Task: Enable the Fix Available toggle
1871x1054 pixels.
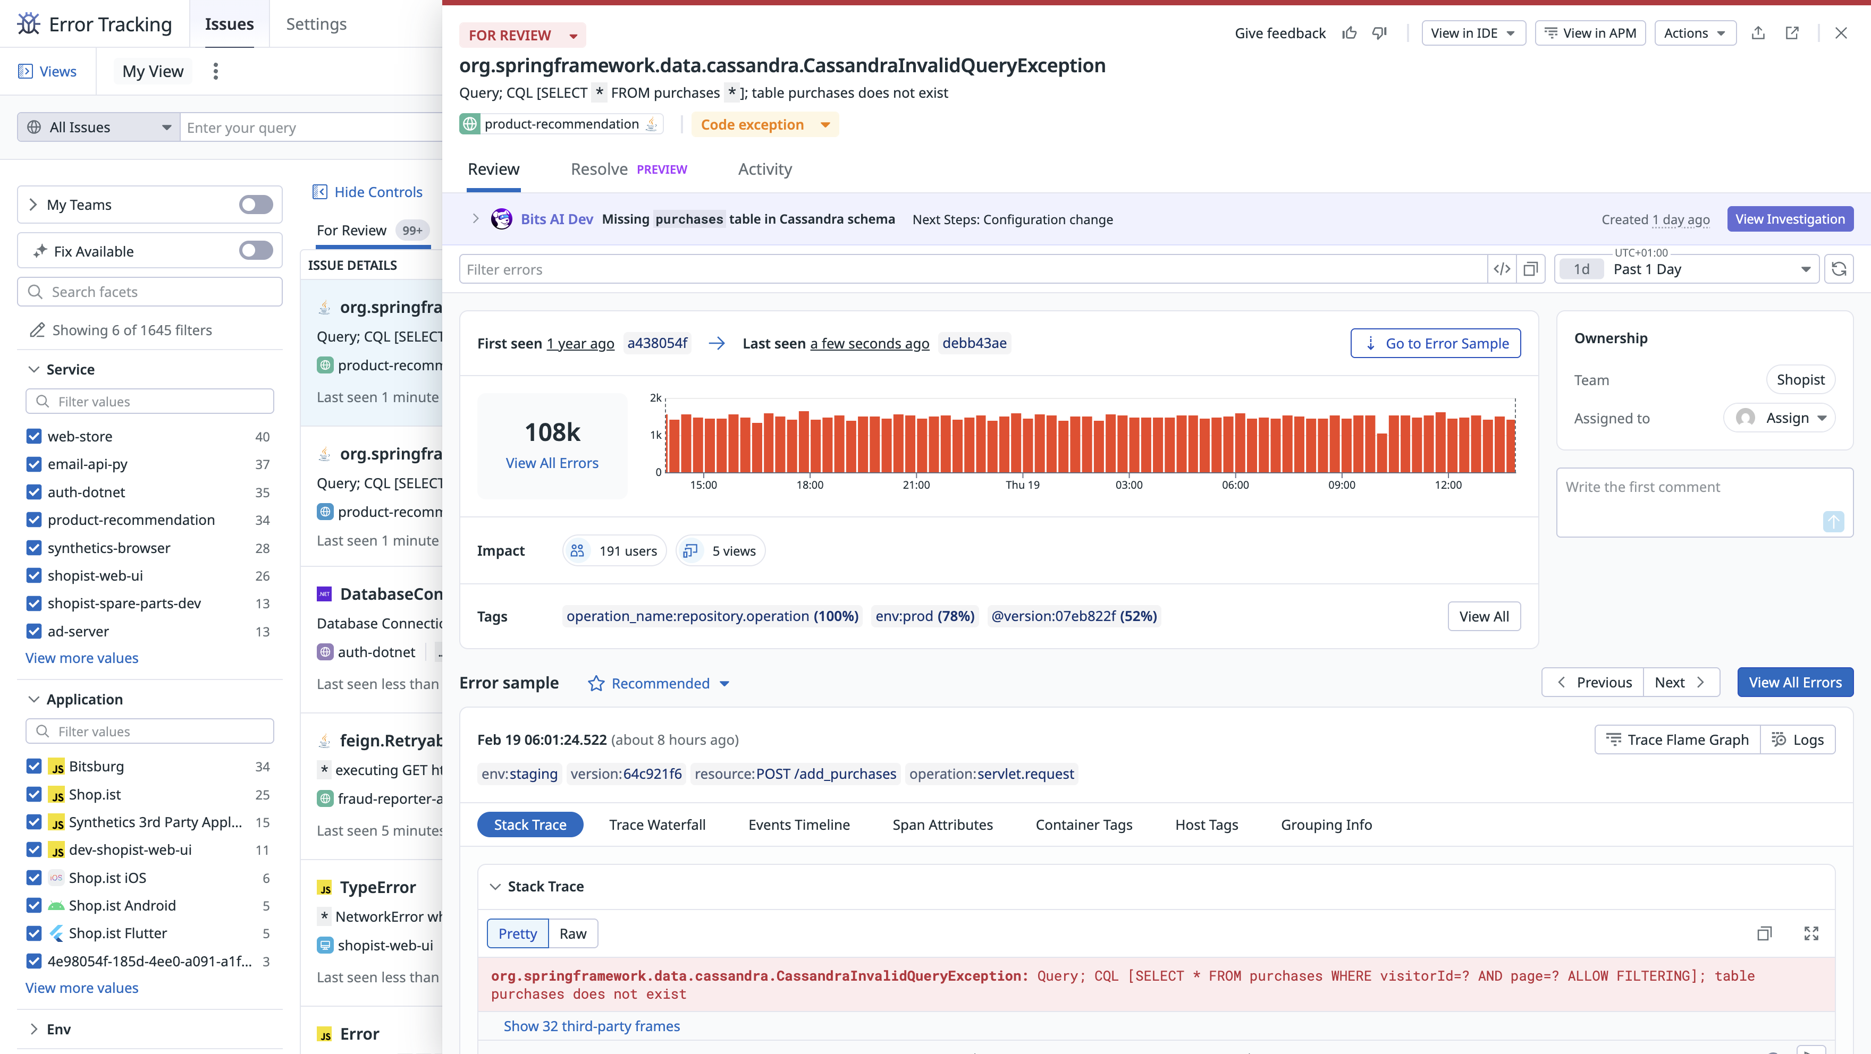Action: (256, 251)
